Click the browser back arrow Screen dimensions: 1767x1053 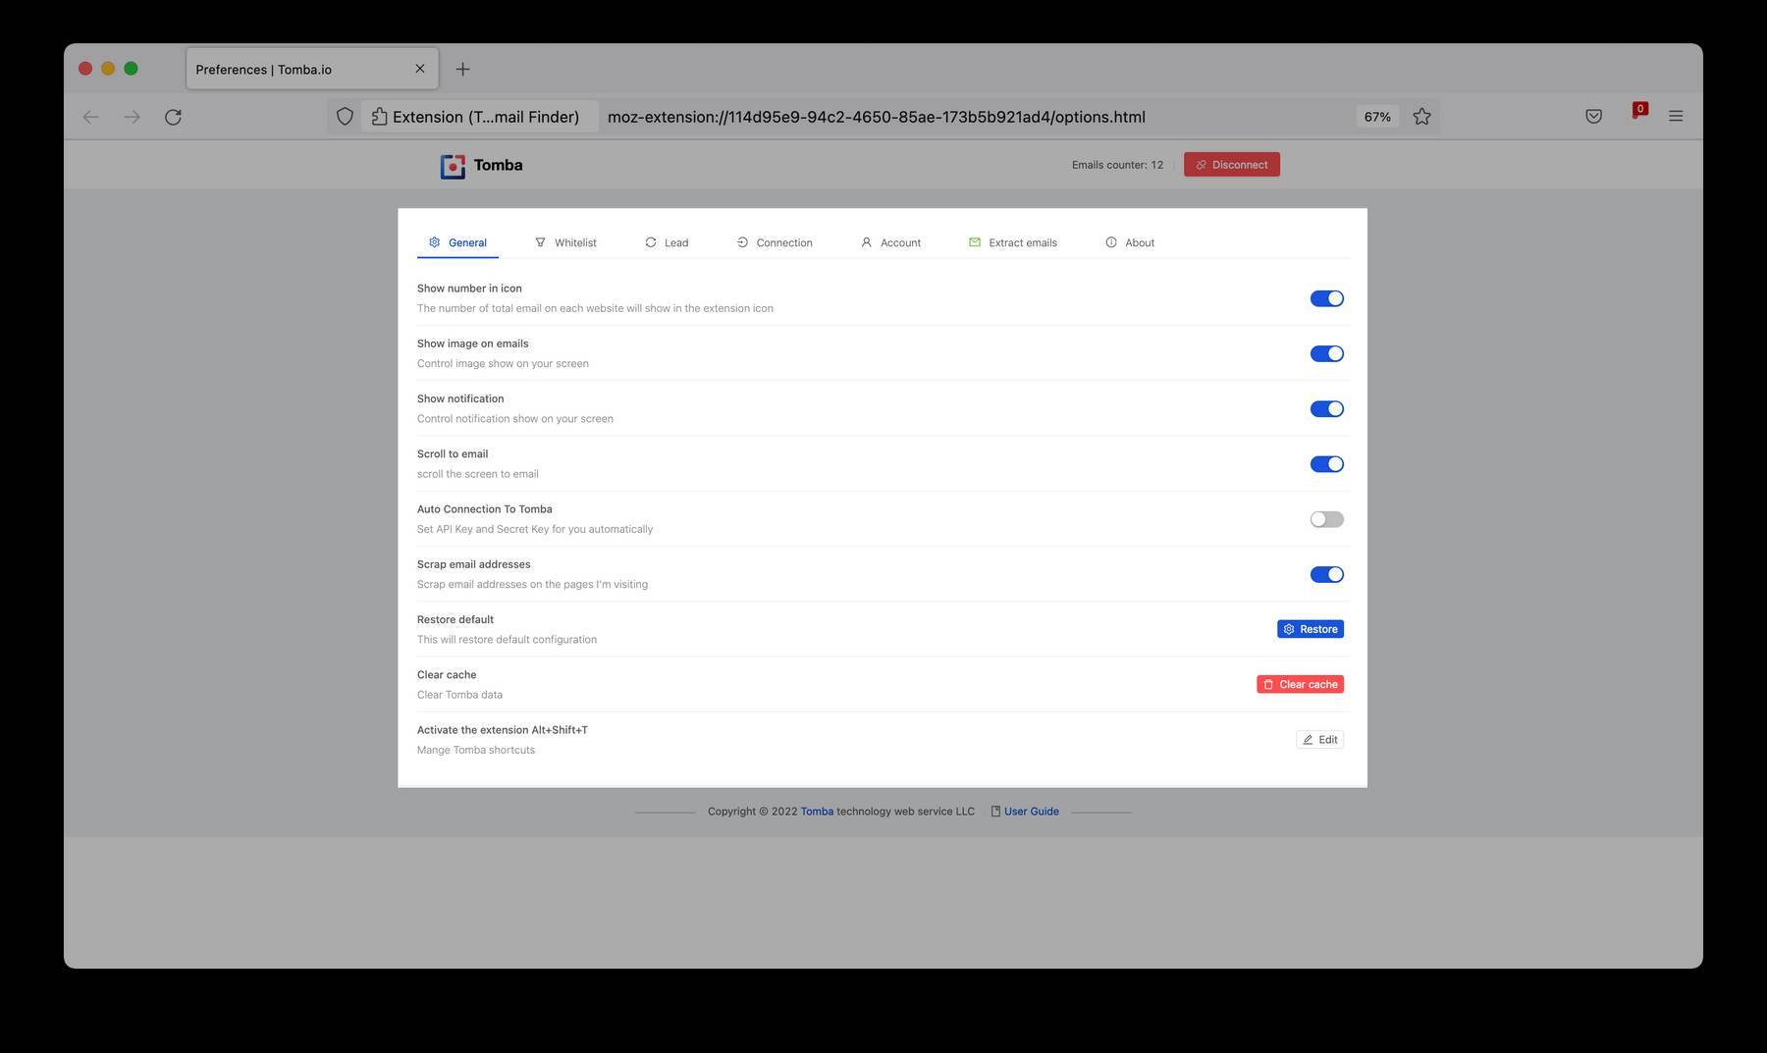(91, 117)
